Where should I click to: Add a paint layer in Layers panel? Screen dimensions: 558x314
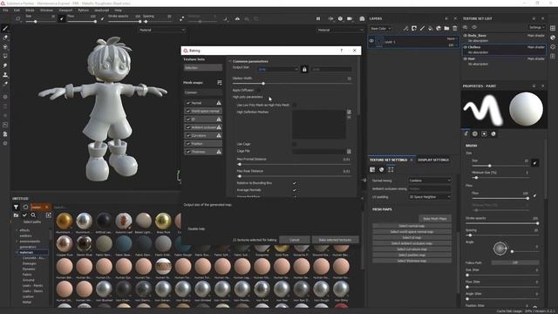click(x=422, y=28)
